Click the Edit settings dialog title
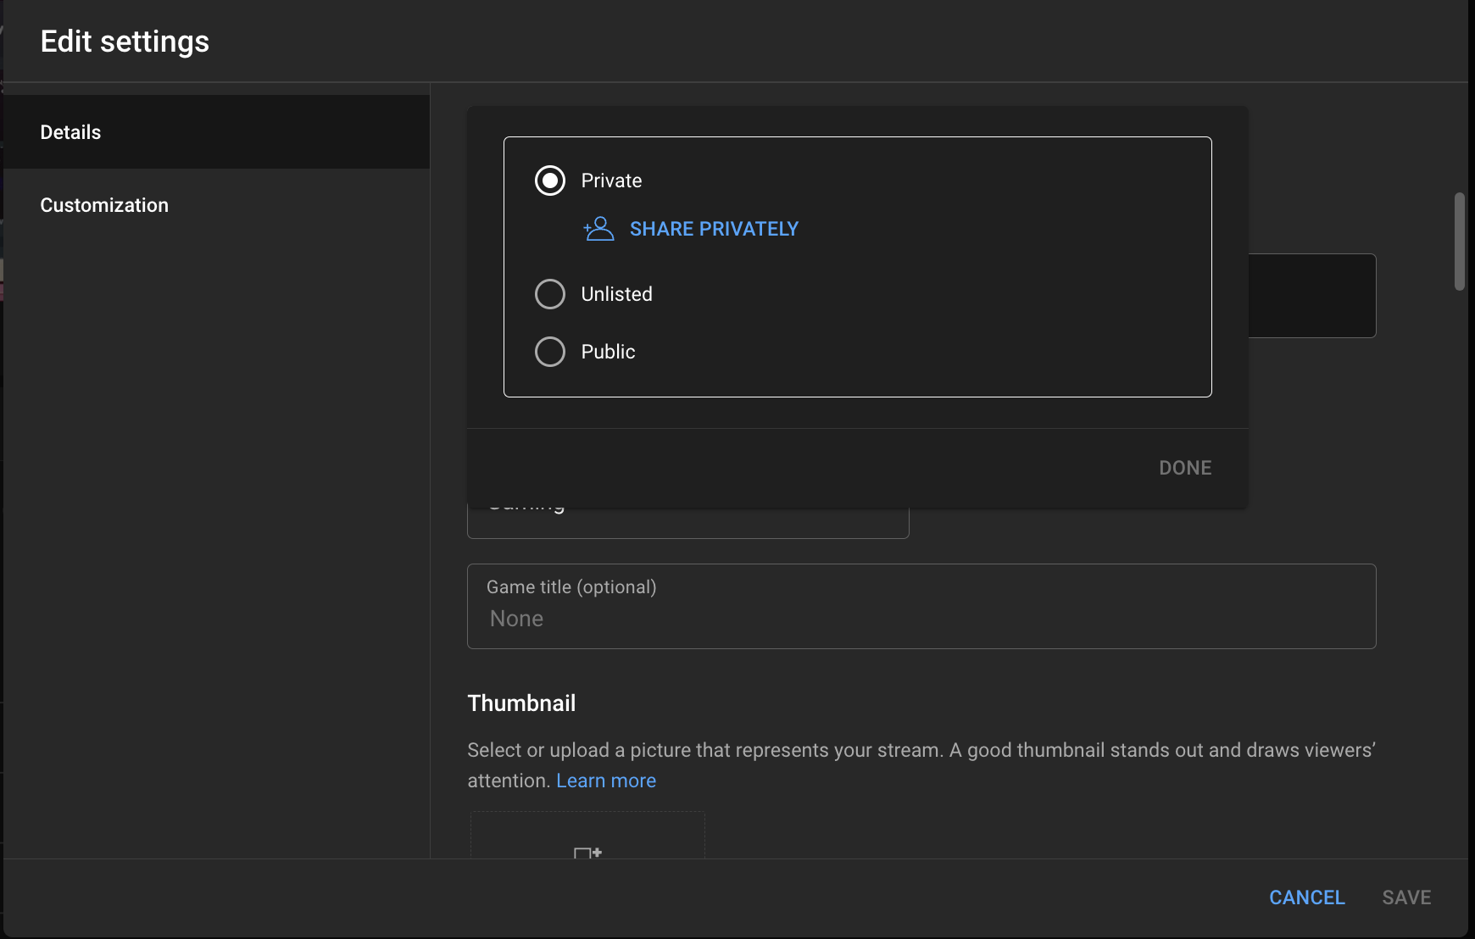Image resolution: width=1475 pixels, height=939 pixels. [125, 41]
